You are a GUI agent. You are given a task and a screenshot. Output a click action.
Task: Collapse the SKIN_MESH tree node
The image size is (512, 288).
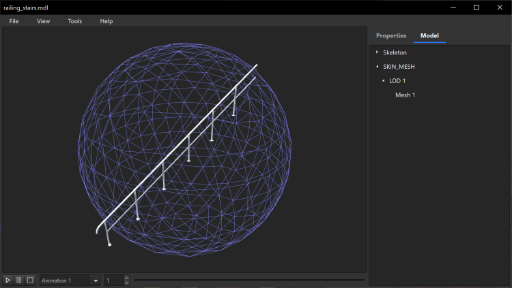377,67
